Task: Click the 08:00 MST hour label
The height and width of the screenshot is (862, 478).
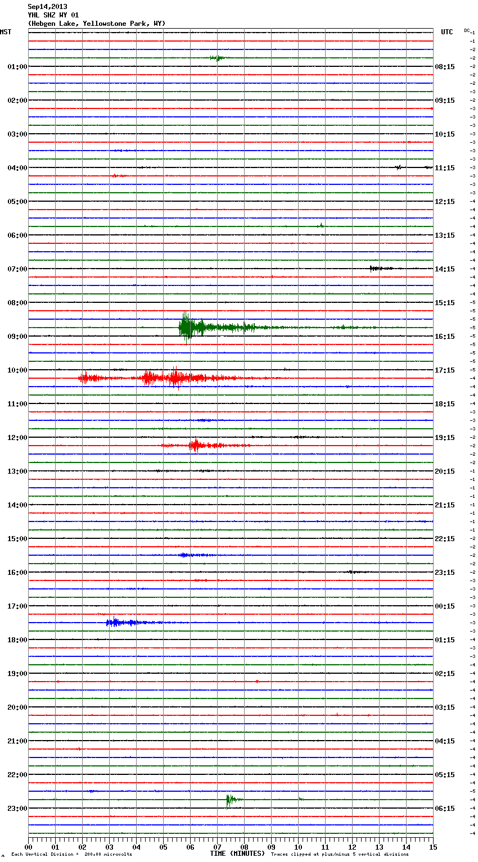Action: [17, 303]
